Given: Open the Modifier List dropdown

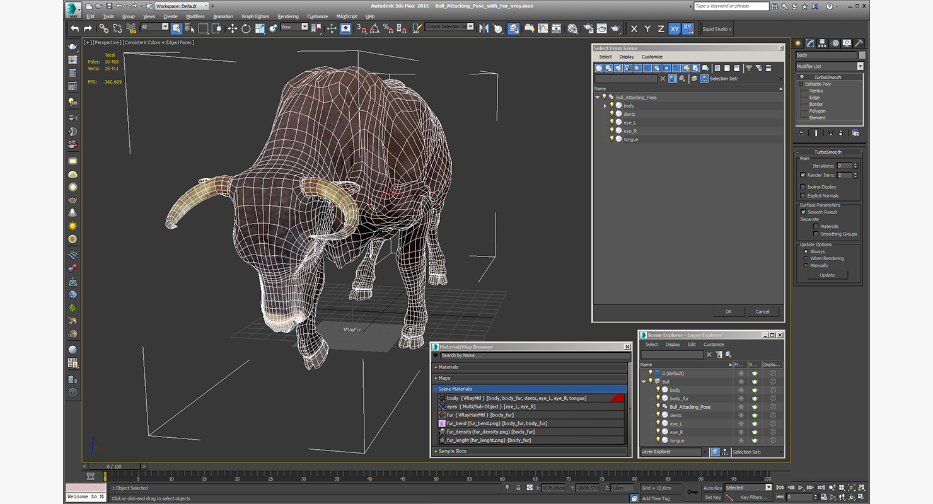Looking at the screenshot, I should (829, 66).
